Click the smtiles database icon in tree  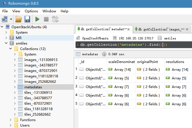click(x=12, y=43)
